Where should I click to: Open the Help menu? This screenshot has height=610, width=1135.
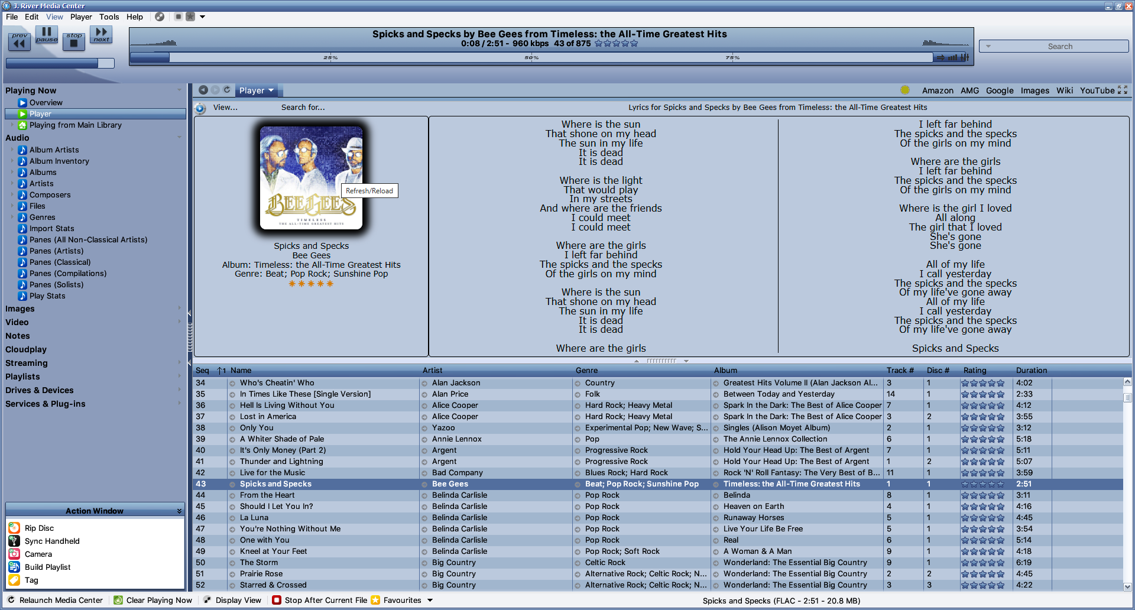click(135, 17)
